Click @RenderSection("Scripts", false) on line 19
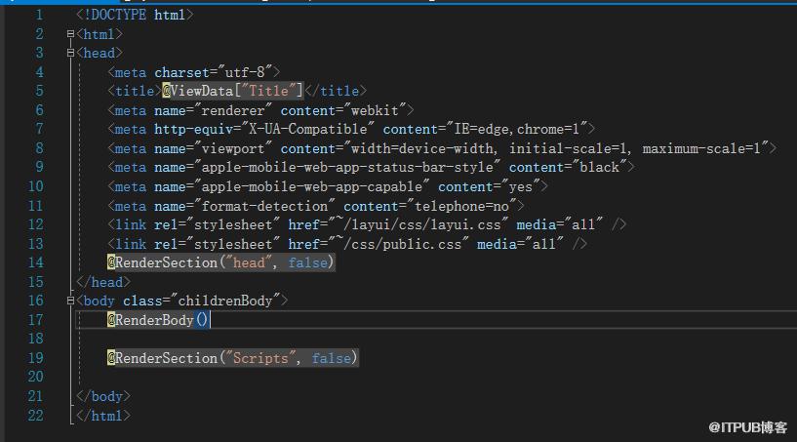Viewport: 797px width, 442px height. click(x=233, y=358)
